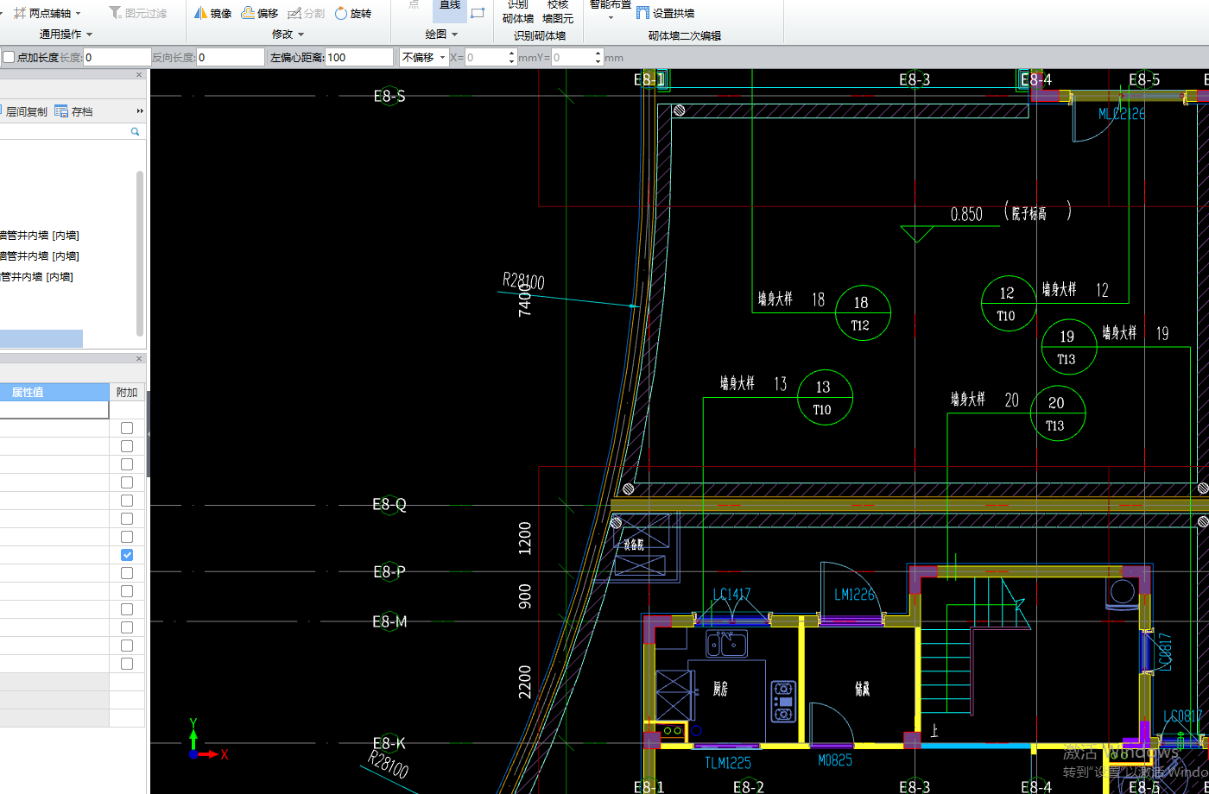1209x794 pixels.
Task: Click the 偏移 offset tool
Action: 259,13
